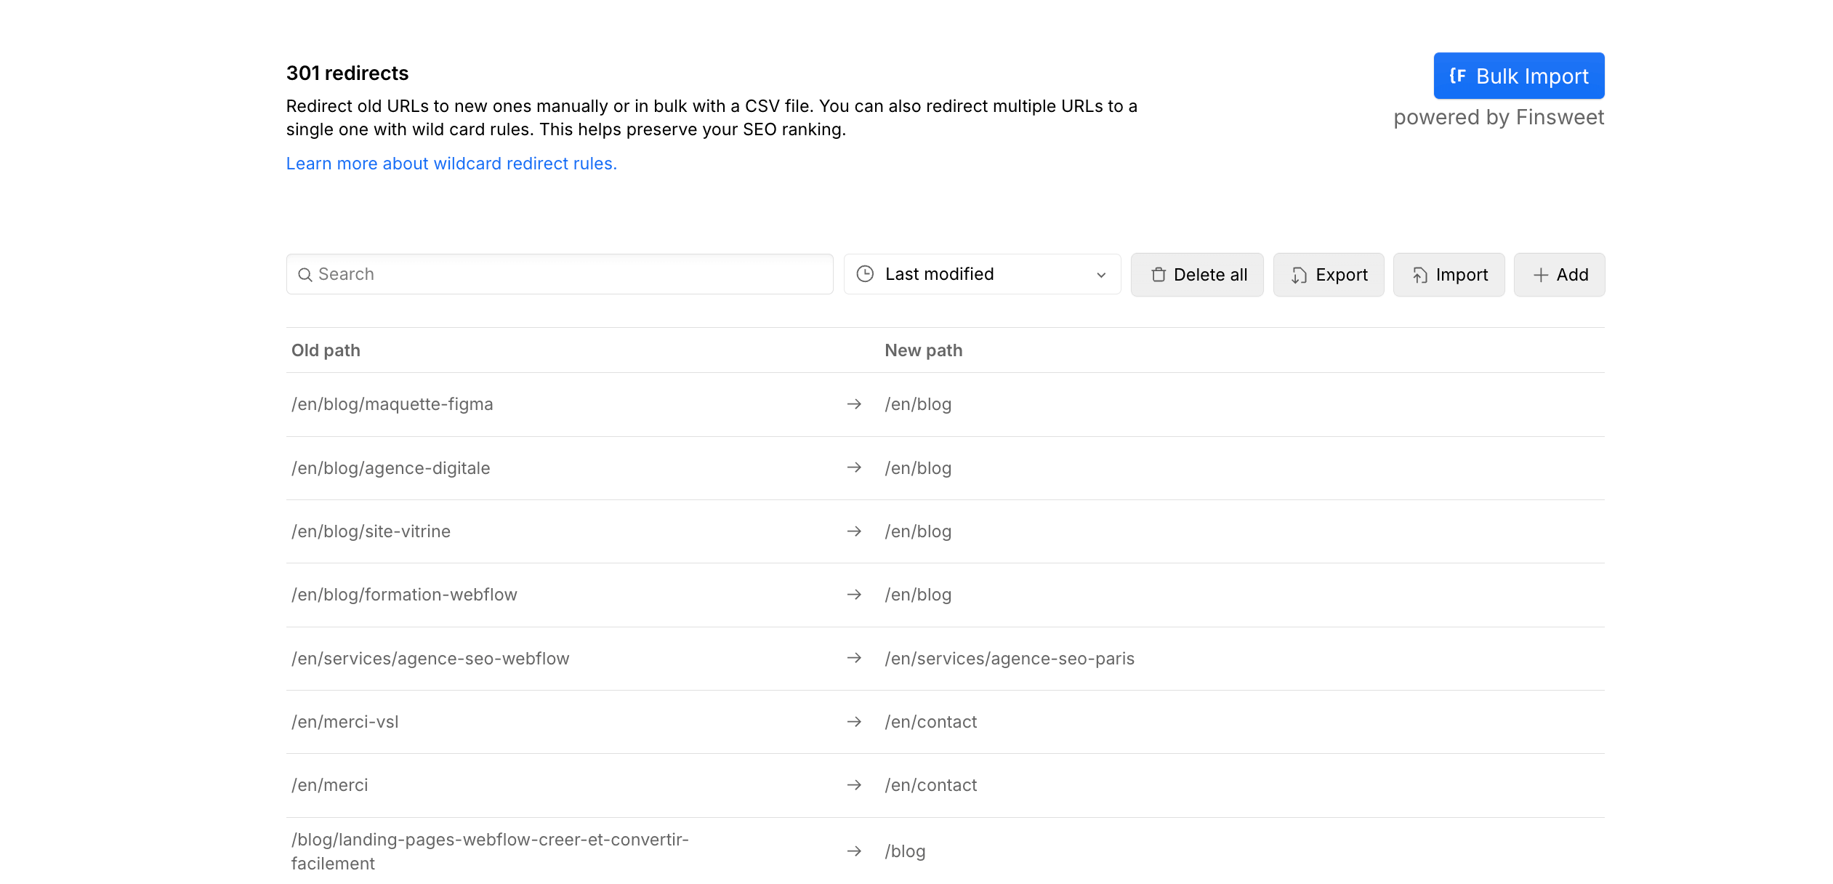Image resolution: width=1833 pixels, height=884 pixels.
Task: Click /en/contact new path for /en/merci
Action: pos(931,785)
